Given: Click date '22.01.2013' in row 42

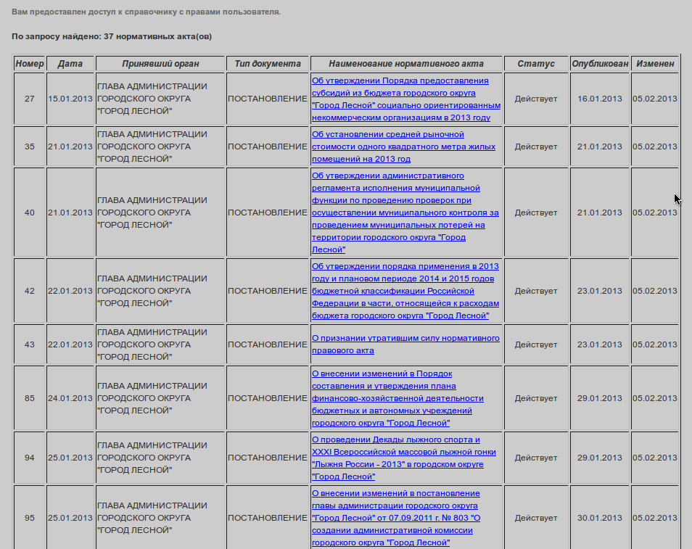Looking at the screenshot, I should 70,291.
